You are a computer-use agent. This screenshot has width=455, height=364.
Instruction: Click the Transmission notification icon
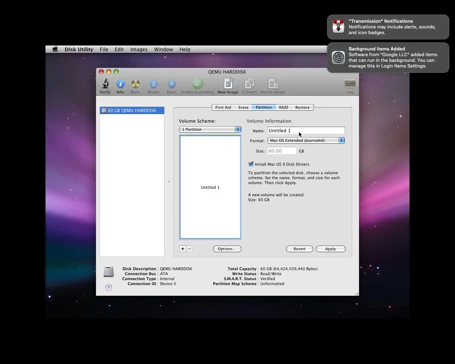pyautogui.click(x=338, y=27)
